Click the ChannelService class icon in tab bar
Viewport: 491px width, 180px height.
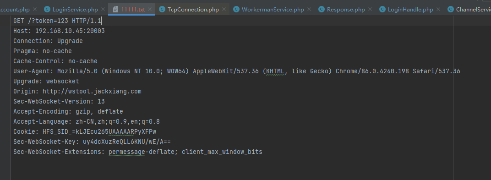pyautogui.click(x=451, y=10)
